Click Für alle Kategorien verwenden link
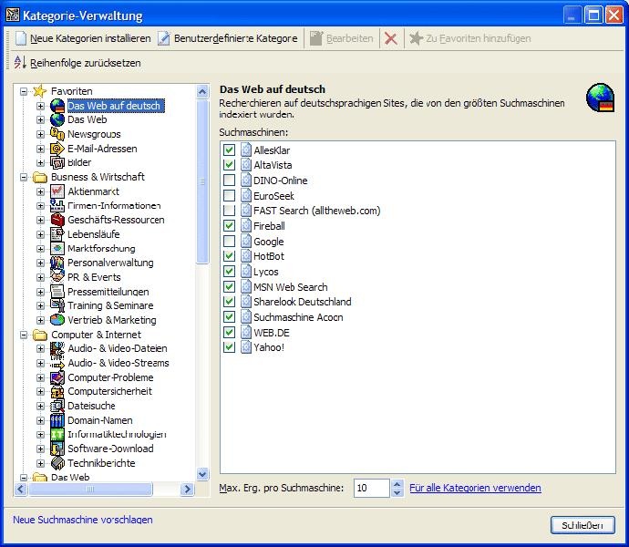Image resolution: width=629 pixels, height=547 pixels. click(475, 488)
